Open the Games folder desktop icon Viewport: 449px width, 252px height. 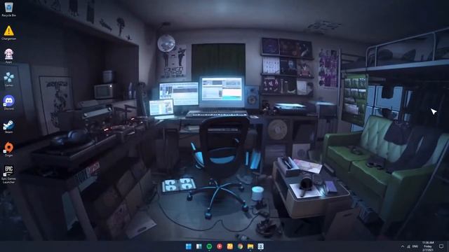[8, 79]
